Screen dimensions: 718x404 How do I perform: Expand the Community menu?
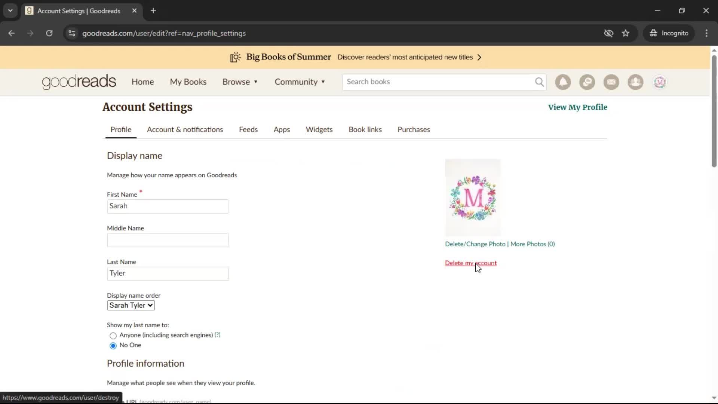(300, 82)
